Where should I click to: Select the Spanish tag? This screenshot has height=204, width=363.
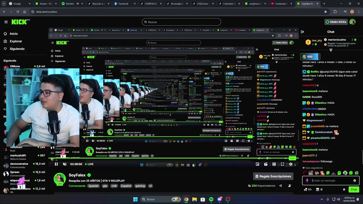click(93, 186)
